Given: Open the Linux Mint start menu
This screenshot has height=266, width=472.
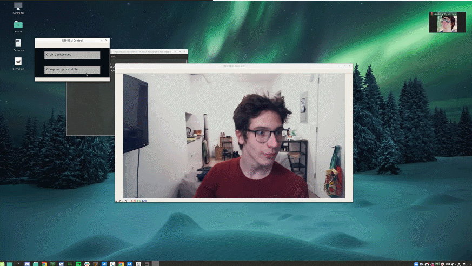Looking at the screenshot, I should pos(2,264).
